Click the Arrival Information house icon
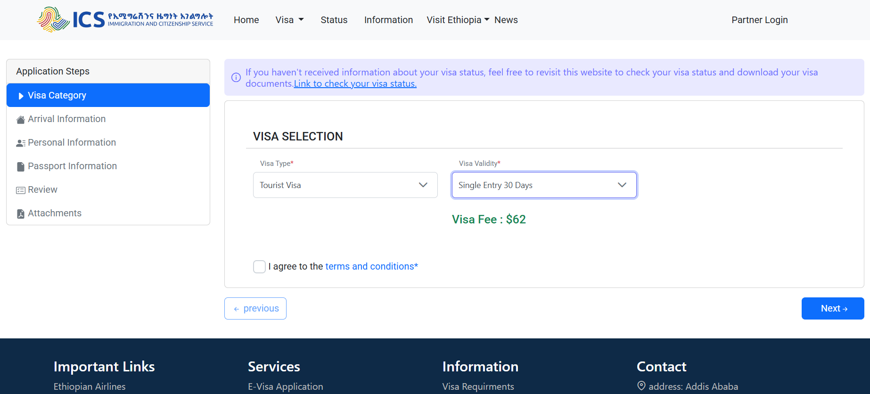870x394 pixels. [21, 120]
